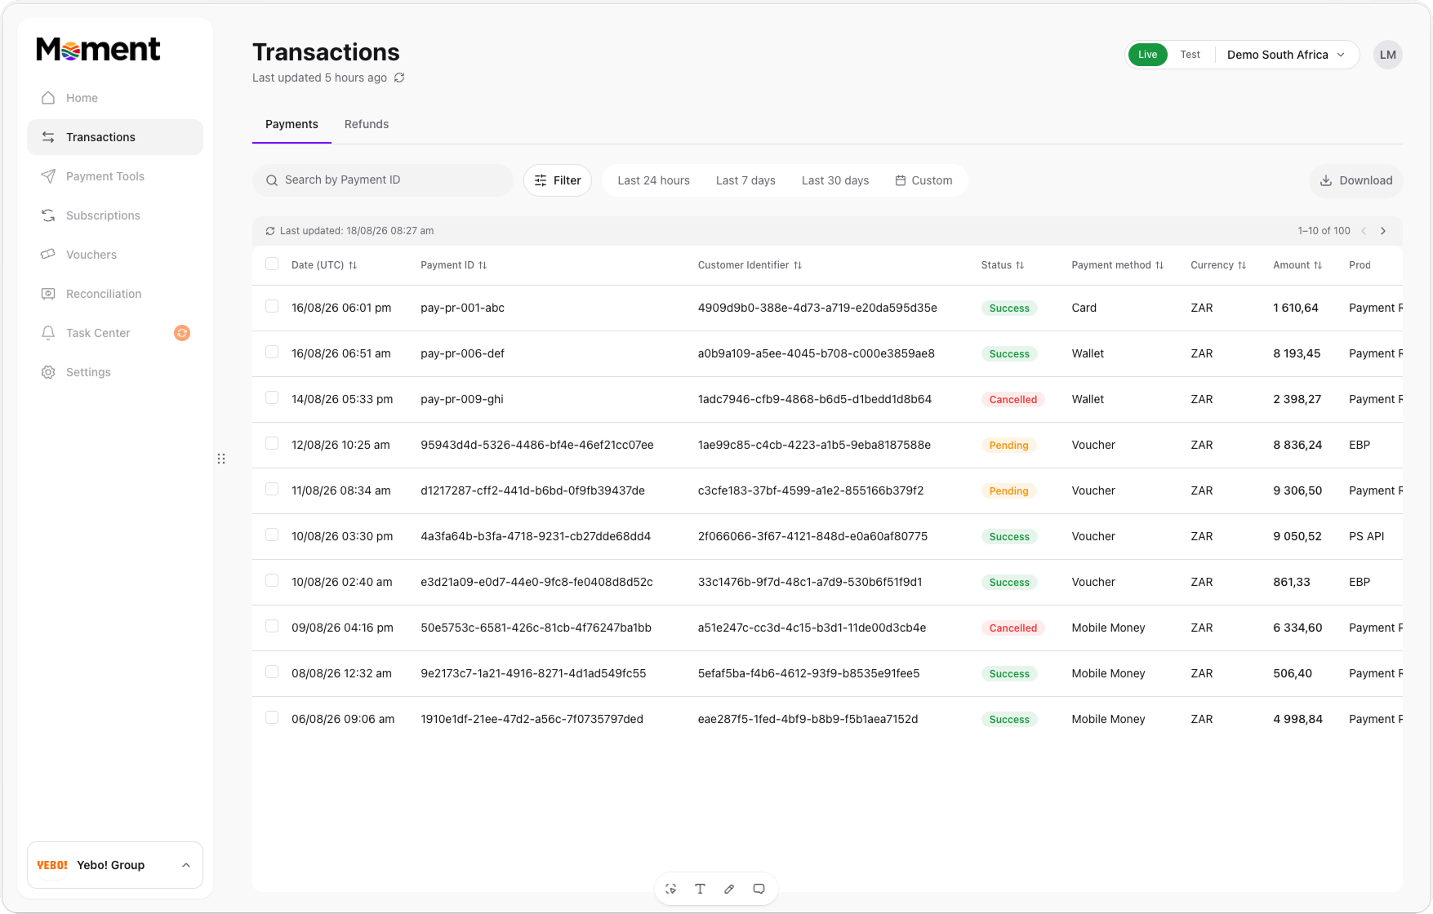Click the capture tool in bottom toolbar
The width and height of the screenshot is (1433, 914).
670,889
